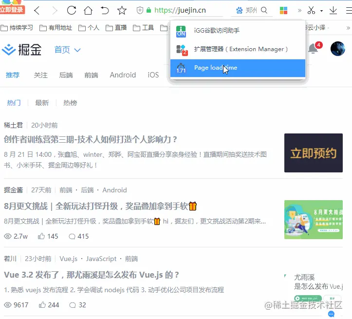Open the 工具 bookmark folder

click(x=143, y=28)
